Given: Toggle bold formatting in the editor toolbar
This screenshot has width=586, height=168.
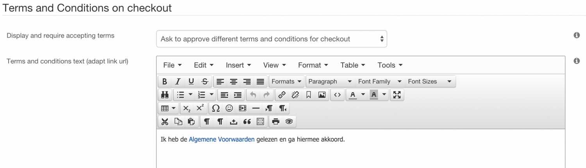Looking at the screenshot, I should click(164, 82).
